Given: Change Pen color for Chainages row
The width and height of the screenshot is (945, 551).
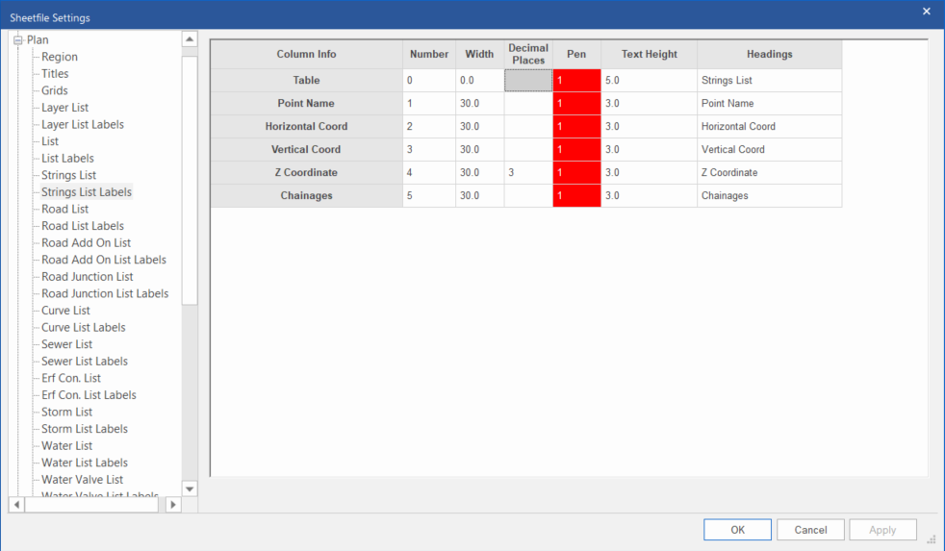Looking at the screenshot, I should 576,196.
